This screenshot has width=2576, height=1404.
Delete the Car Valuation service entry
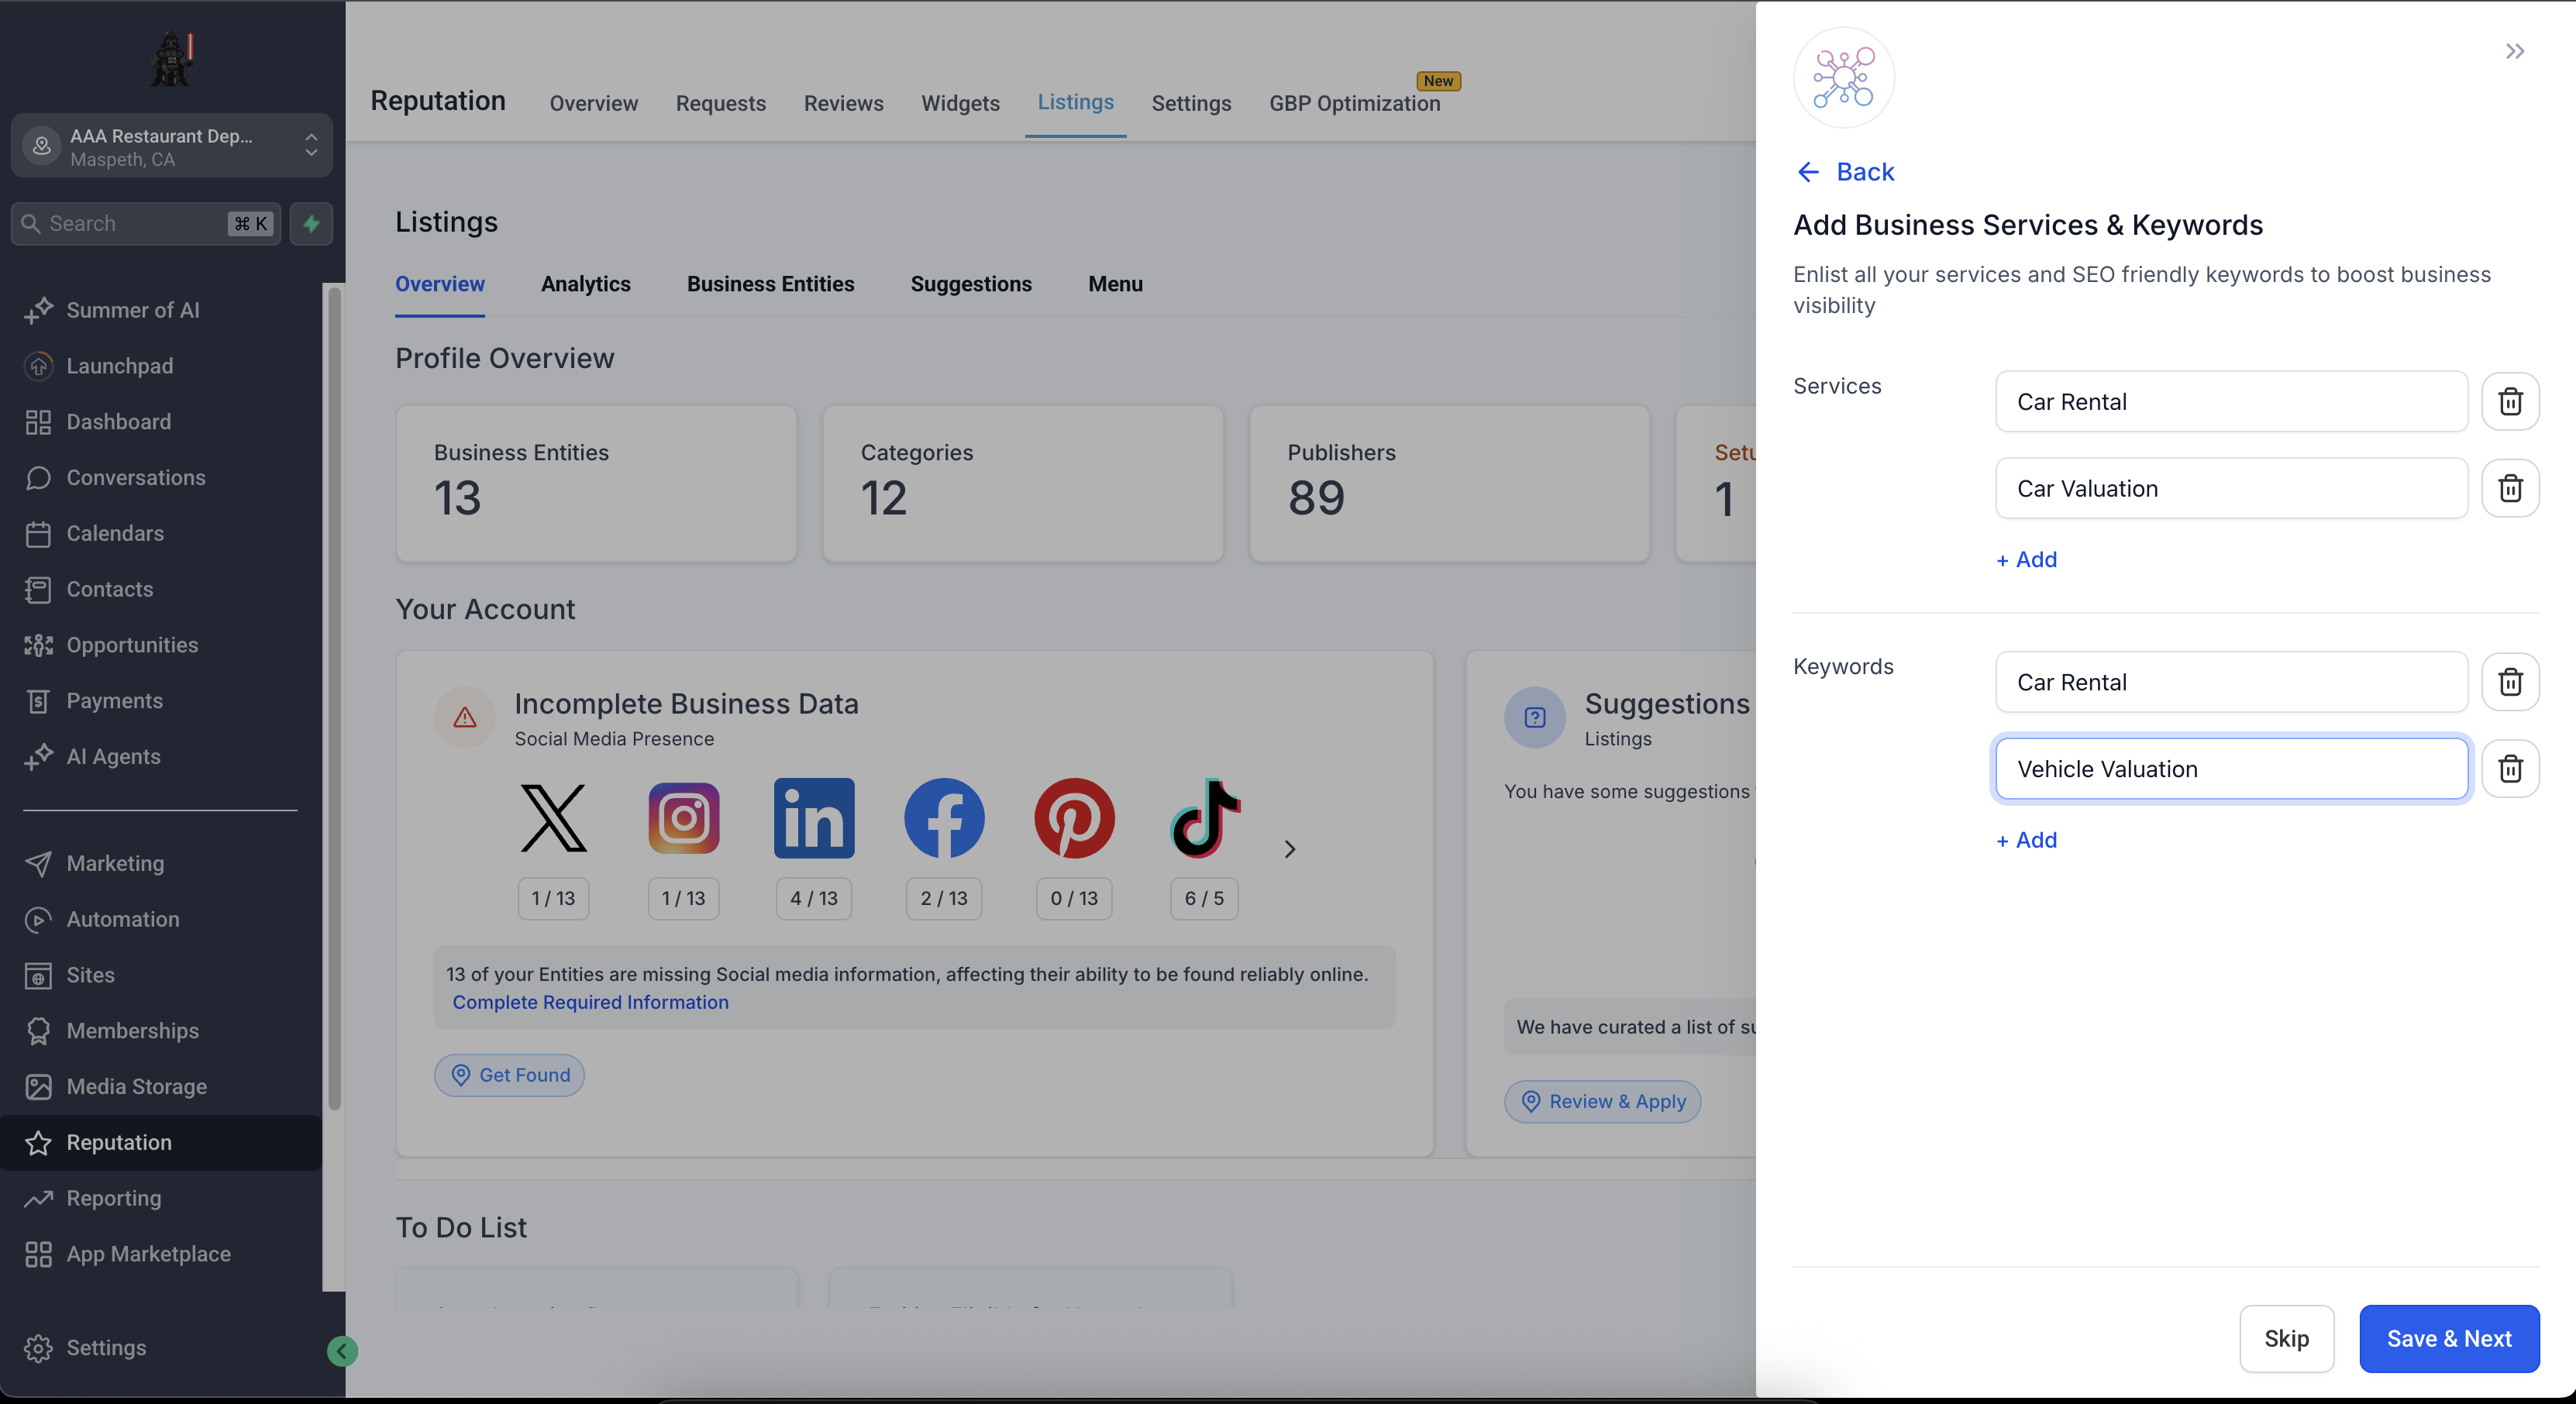pyautogui.click(x=2510, y=488)
